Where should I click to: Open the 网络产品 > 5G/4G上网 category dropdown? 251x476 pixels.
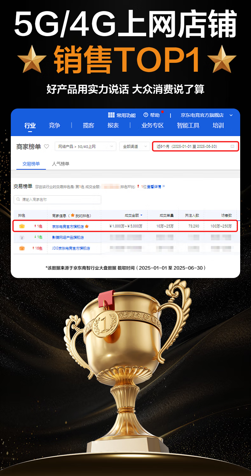(x=85, y=147)
